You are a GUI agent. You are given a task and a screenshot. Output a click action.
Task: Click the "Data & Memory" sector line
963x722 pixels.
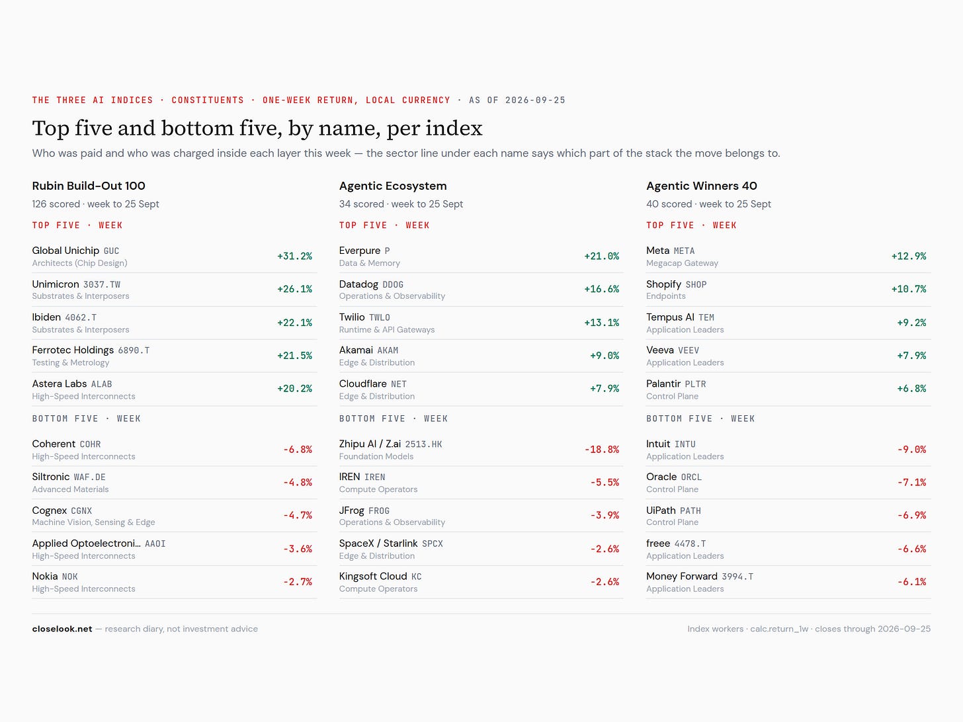[370, 263]
